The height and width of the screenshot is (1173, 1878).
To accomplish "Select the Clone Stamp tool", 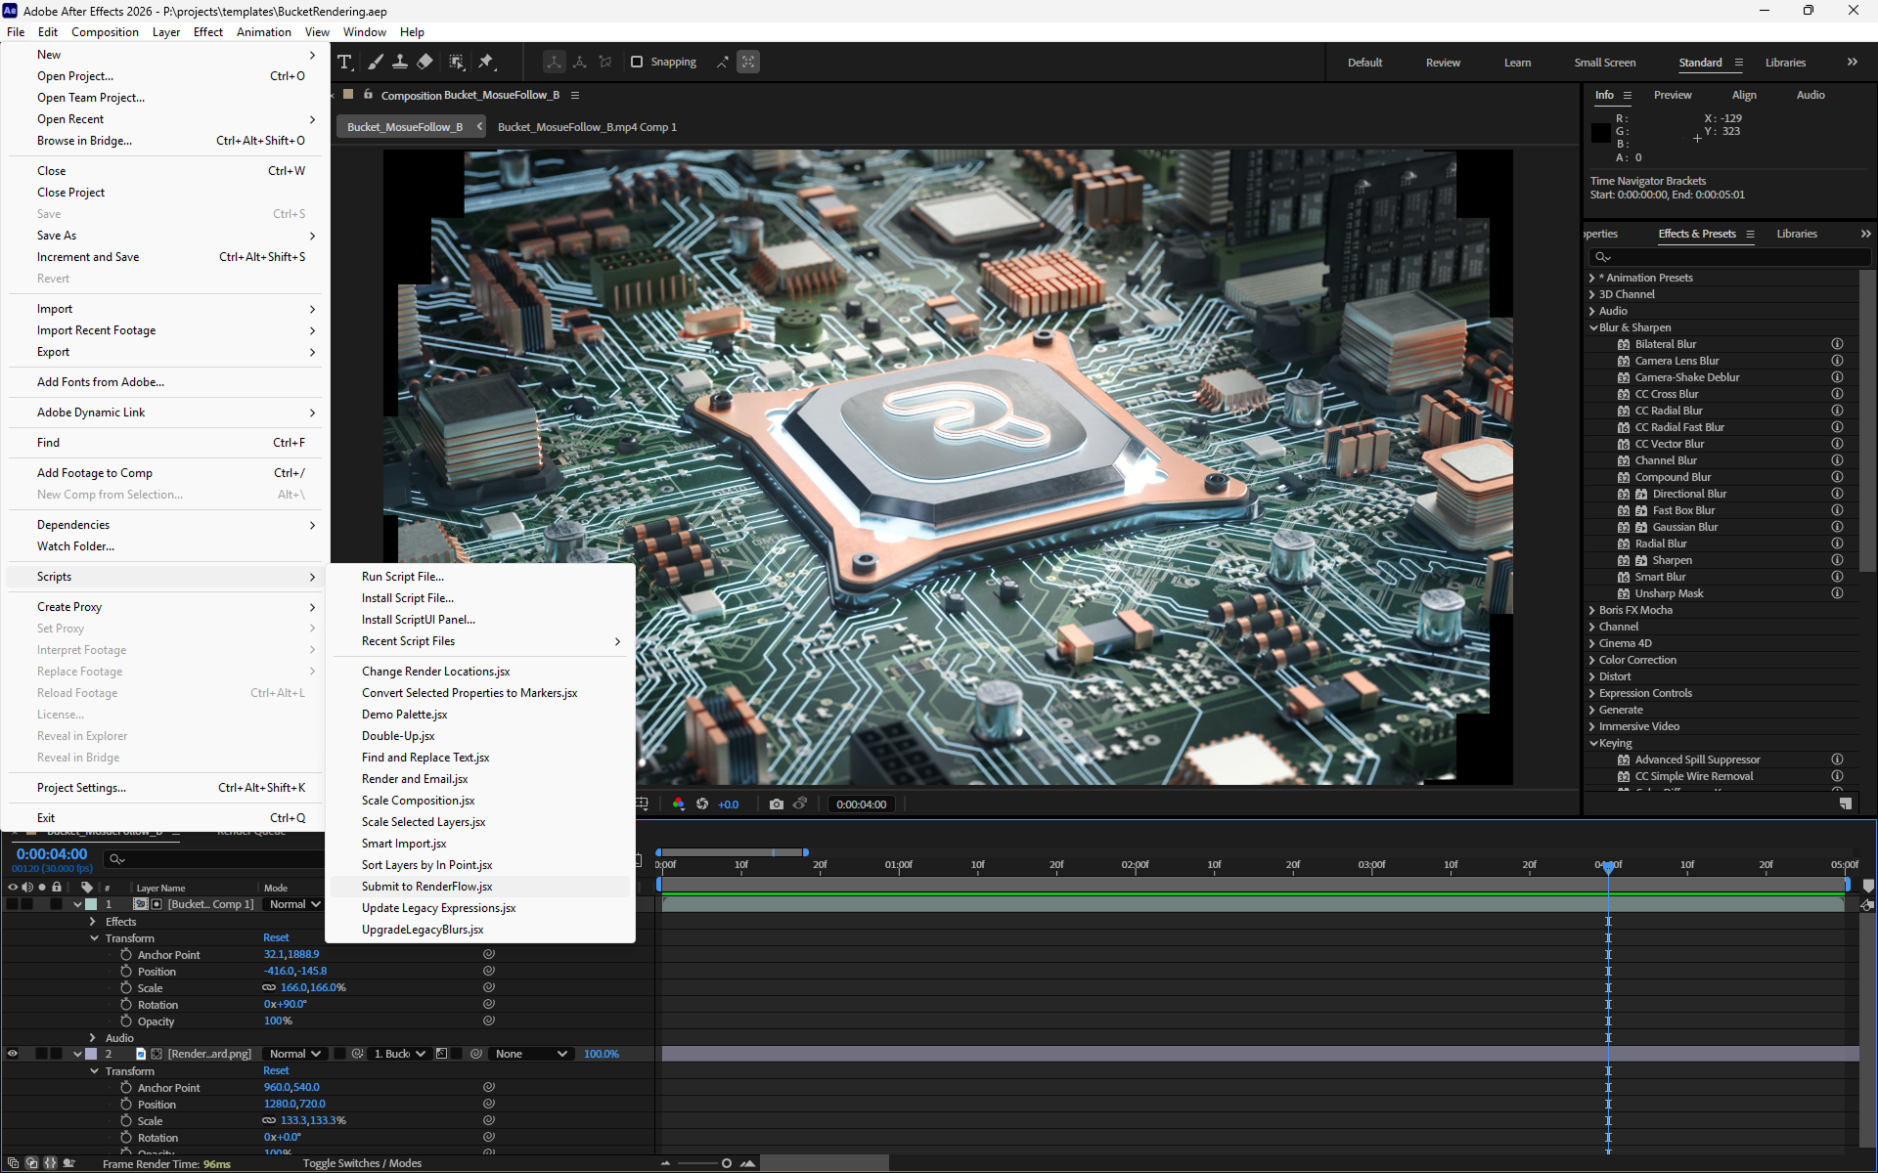I will coord(400,62).
